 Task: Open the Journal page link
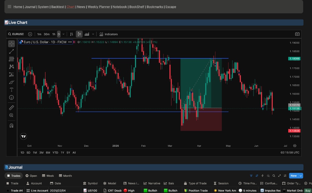(30, 7)
